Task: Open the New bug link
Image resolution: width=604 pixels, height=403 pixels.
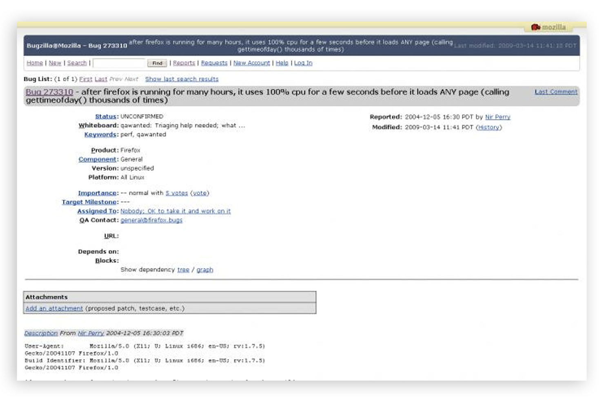Action: (55, 63)
